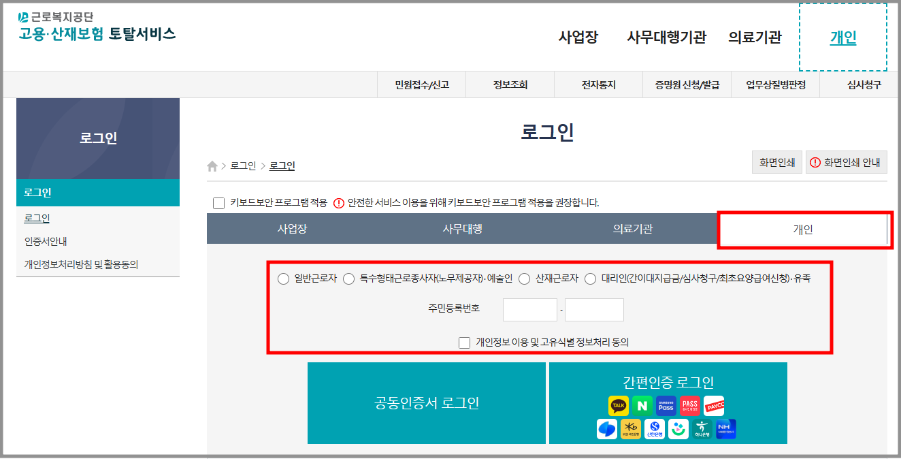Switch to the 사업장 login tab

tap(292, 229)
